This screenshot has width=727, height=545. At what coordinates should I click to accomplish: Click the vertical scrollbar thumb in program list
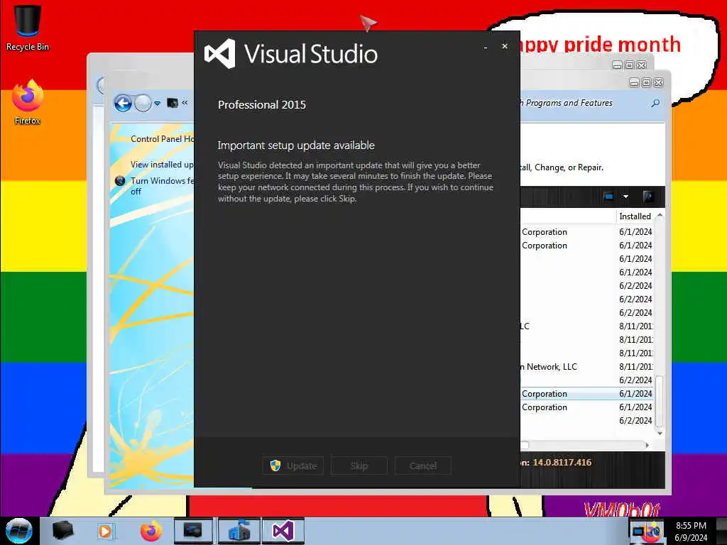[660, 402]
